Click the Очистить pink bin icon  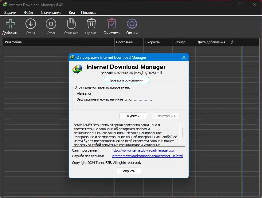[111, 24]
